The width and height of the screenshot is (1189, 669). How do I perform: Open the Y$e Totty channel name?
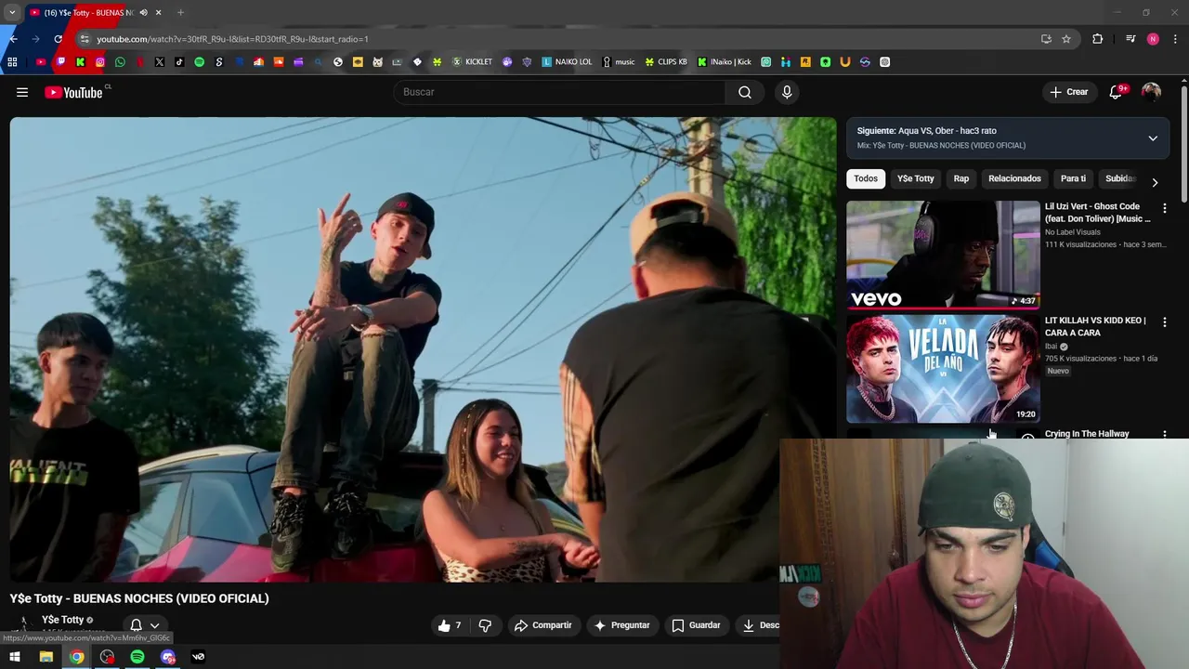[62, 620]
